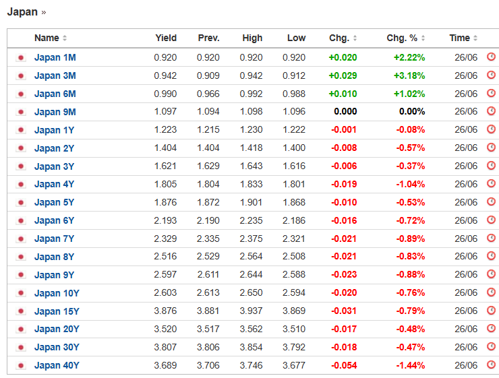This screenshot has height=378, width=499.
Task: Click the clock icon in Japan 8Y row
Action: point(491,256)
